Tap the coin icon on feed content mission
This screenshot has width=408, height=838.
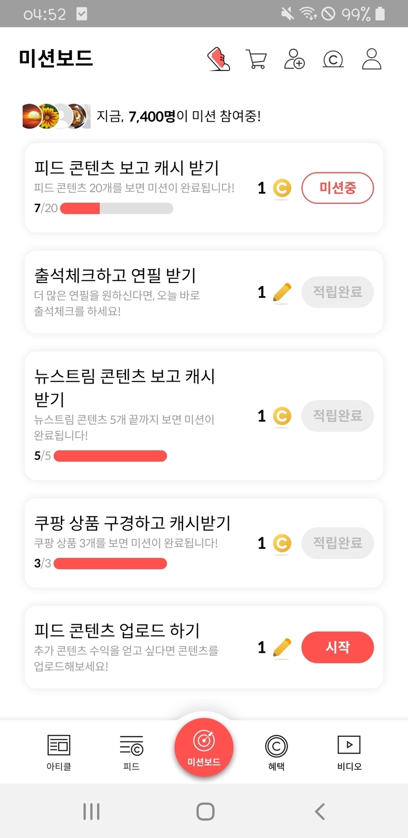[282, 188]
